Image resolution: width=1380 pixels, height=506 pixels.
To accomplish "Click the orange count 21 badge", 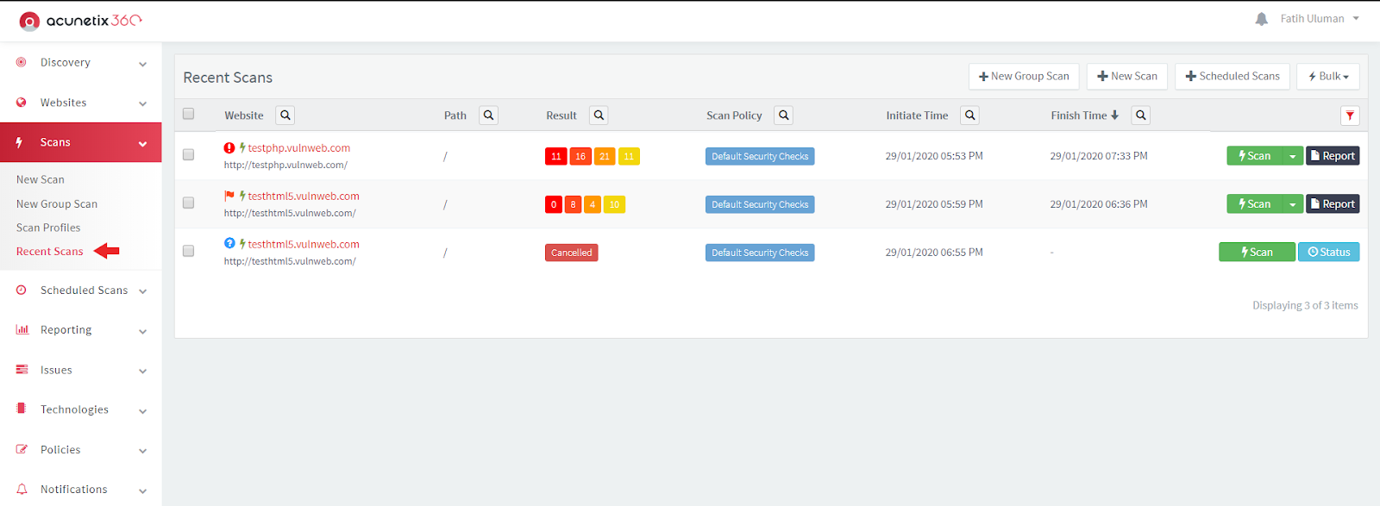I will (x=605, y=156).
